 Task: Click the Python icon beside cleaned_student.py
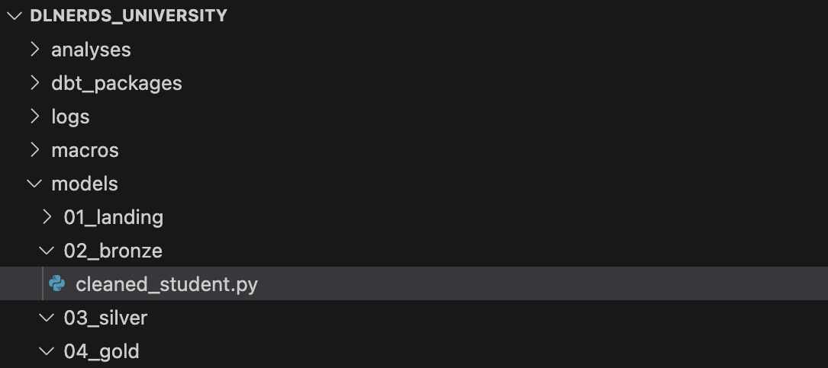[57, 283]
